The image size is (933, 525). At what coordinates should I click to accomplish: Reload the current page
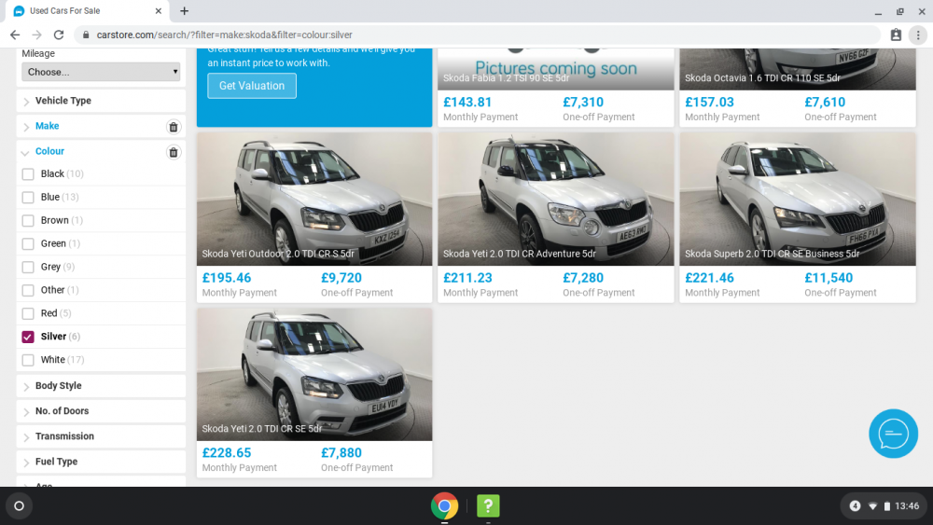click(x=58, y=35)
